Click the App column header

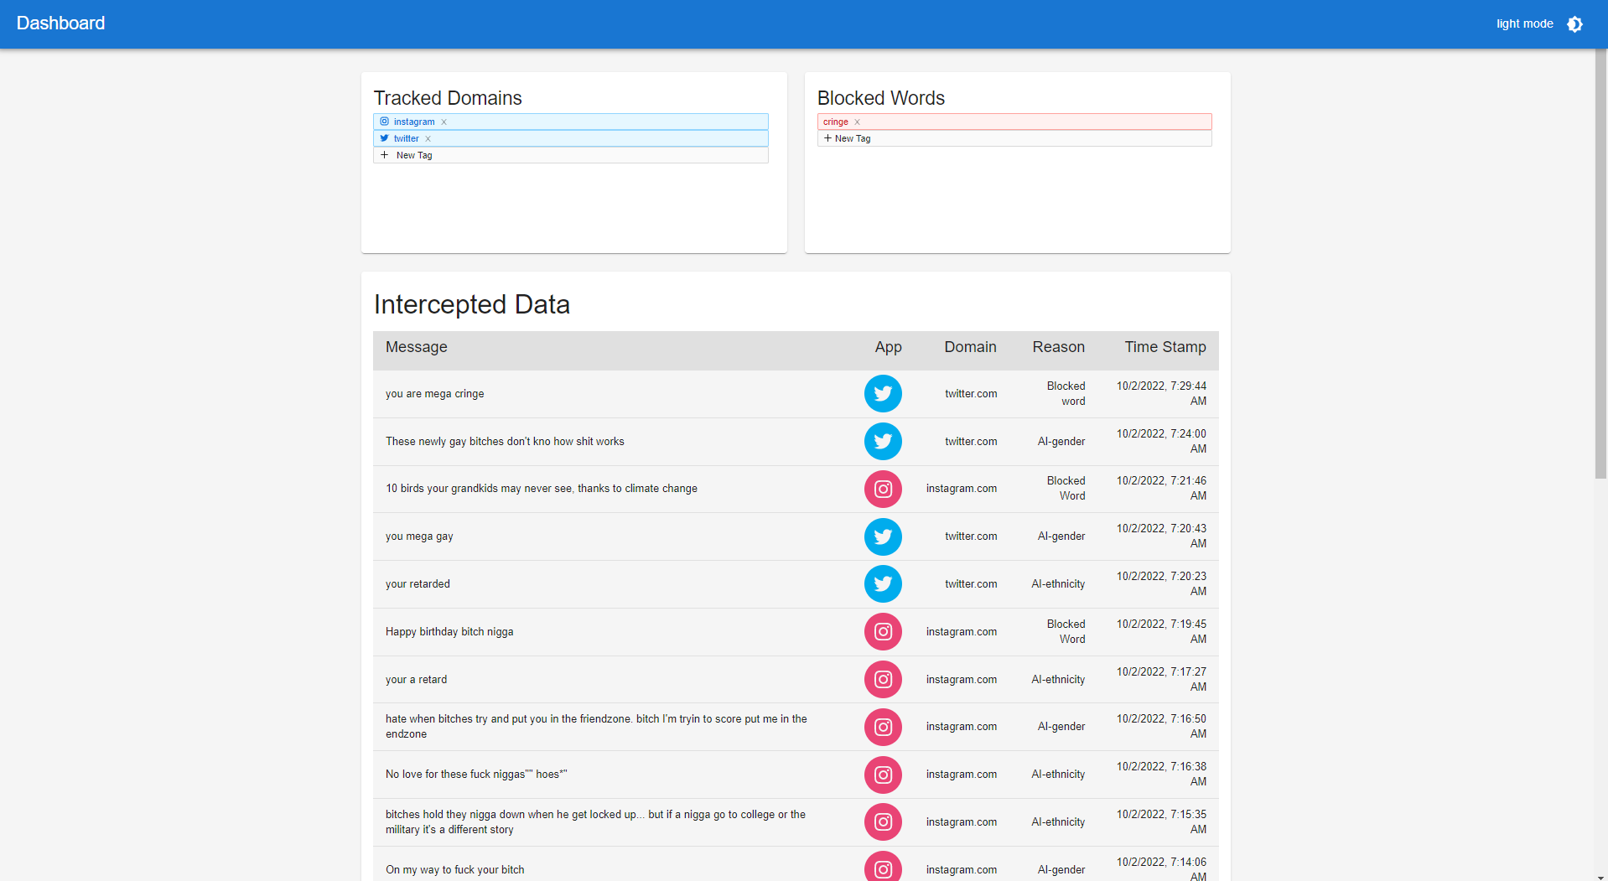889,347
